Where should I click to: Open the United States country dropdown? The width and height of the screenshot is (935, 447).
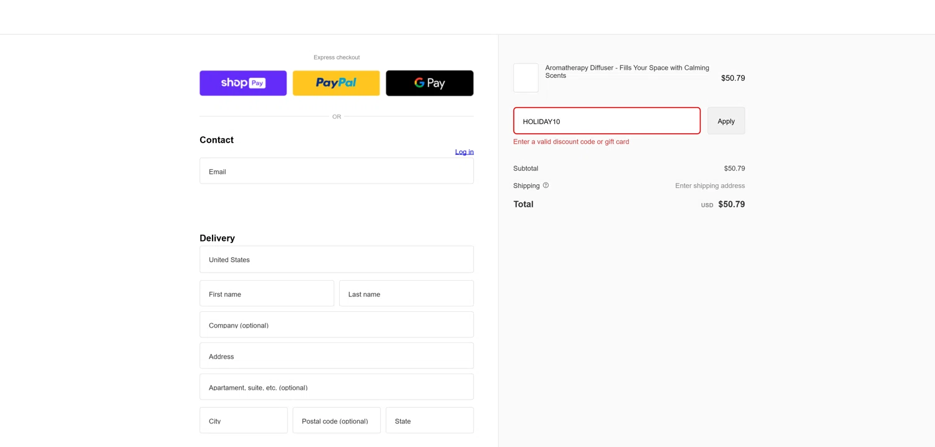pos(336,260)
